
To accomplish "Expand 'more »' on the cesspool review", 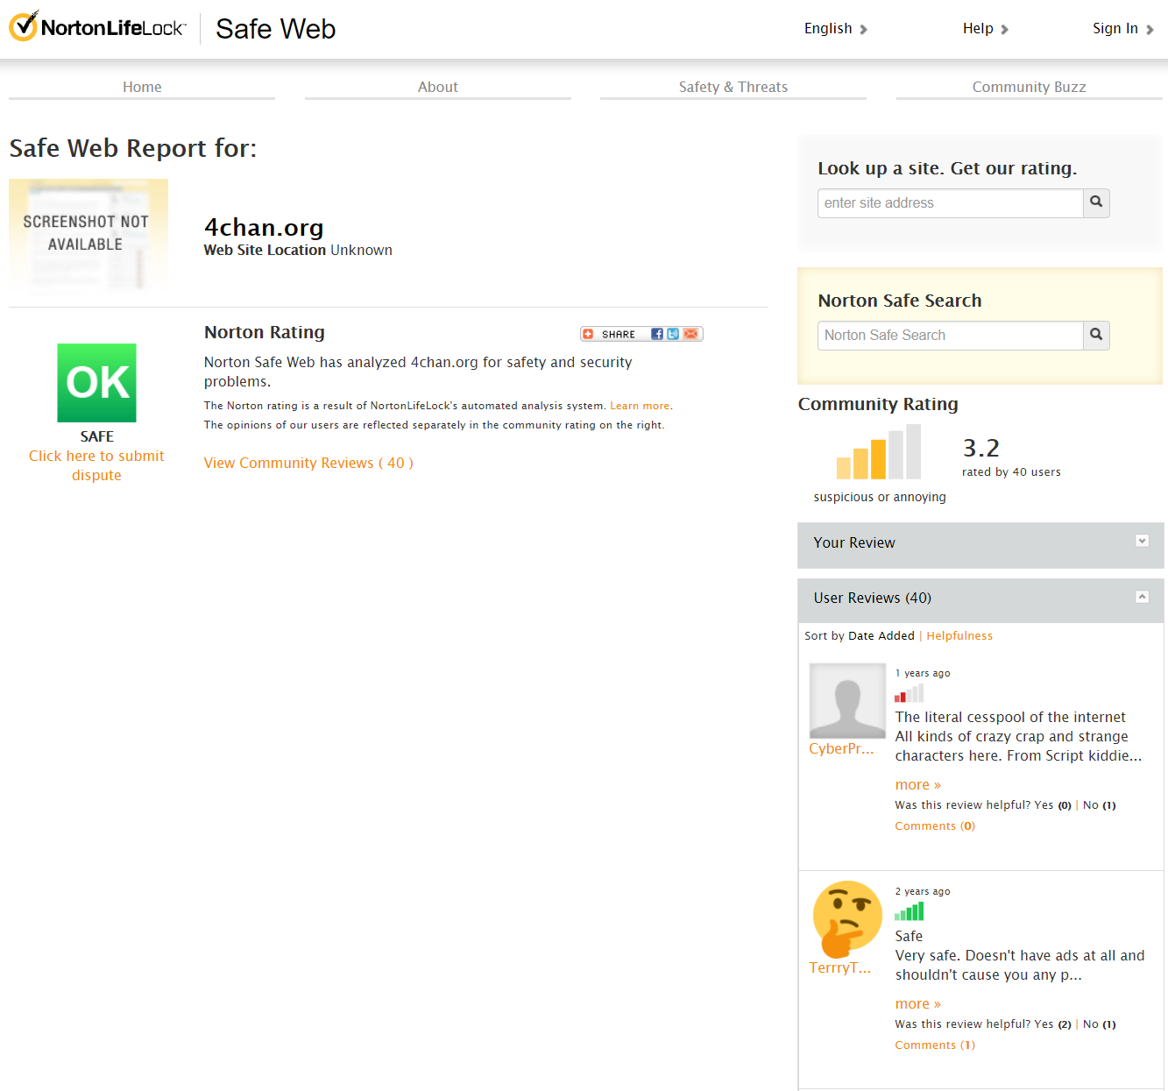I will pyautogui.click(x=918, y=785).
